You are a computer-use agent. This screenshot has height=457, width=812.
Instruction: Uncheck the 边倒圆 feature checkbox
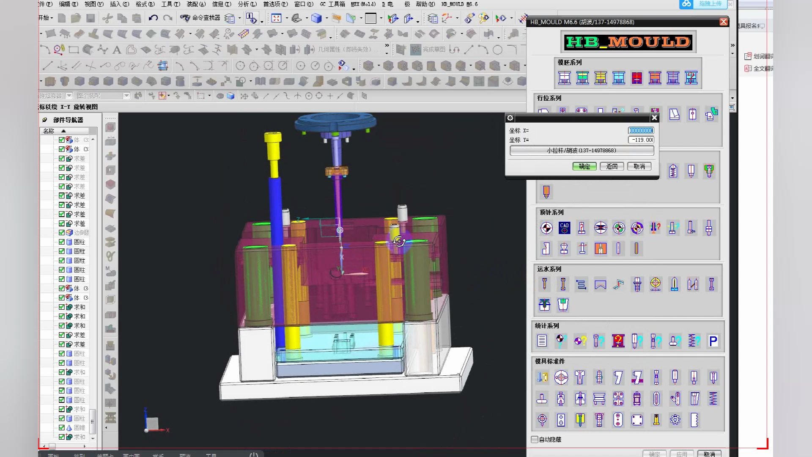[62, 233]
